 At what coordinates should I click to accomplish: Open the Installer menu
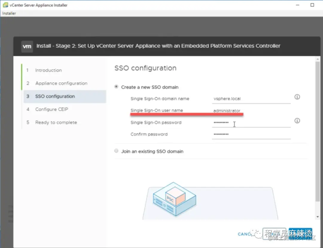coord(9,13)
